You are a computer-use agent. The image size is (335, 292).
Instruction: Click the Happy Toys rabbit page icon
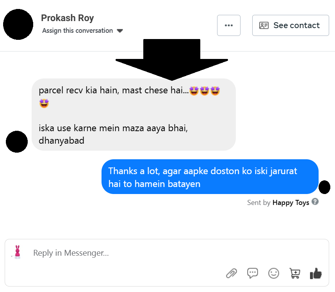[x=17, y=252]
